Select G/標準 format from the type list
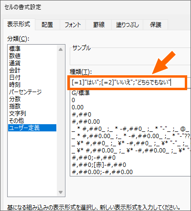This screenshot has height=211, width=191. pos(130,93)
